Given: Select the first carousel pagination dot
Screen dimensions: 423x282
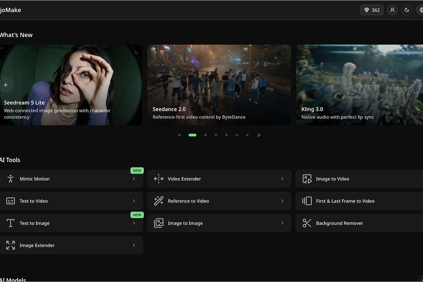Looking at the screenshot, I should pos(179,135).
